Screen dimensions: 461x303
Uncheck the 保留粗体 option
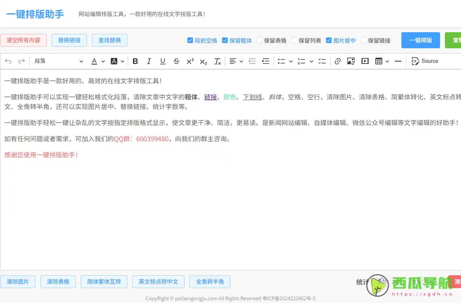(x=225, y=40)
